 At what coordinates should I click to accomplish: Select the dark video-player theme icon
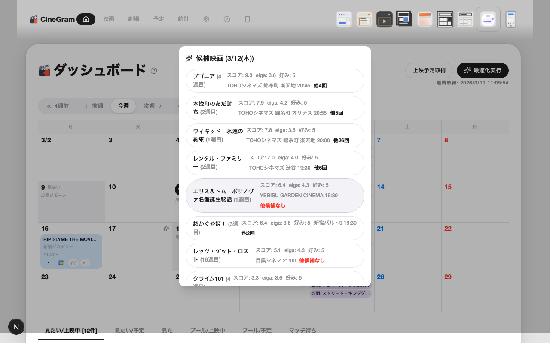(385, 19)
